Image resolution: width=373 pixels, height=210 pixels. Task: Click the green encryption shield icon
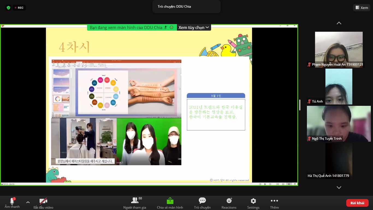(x=8, y=8)
